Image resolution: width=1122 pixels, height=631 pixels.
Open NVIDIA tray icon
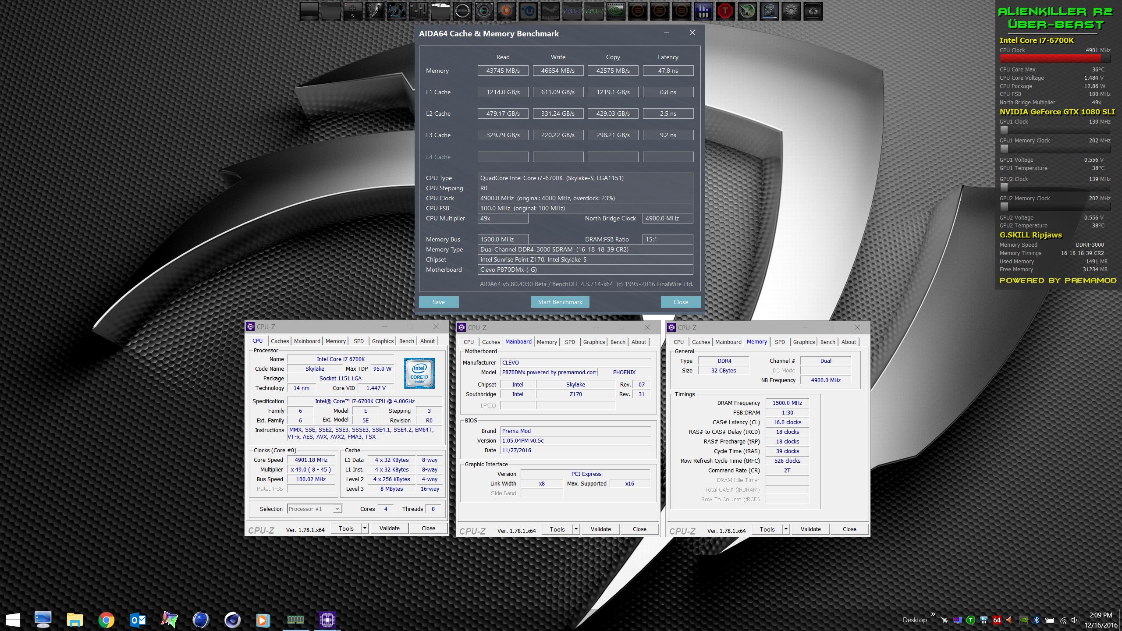click(1023, 620)
